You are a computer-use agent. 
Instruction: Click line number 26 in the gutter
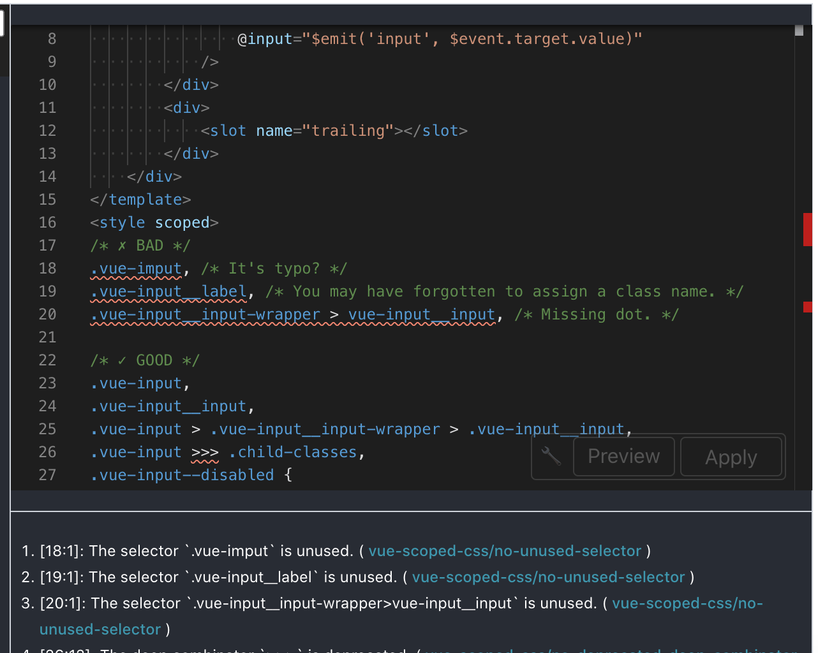[48, 452]
